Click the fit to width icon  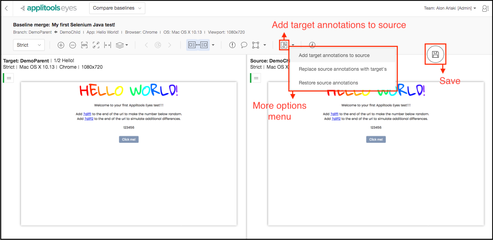(x=107, y=45)
